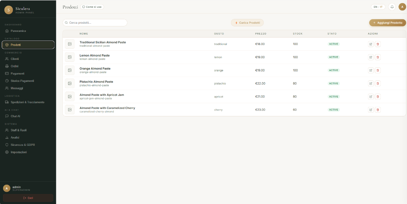The image size is (407, 204).
Task: Delete Almond Paste with Apricot Jam
Action: (x=378, y=96)
